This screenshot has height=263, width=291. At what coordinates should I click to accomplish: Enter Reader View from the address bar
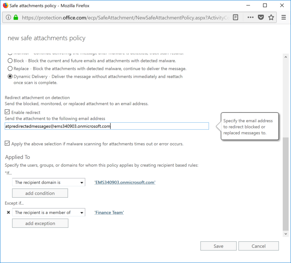pos(236,17)
